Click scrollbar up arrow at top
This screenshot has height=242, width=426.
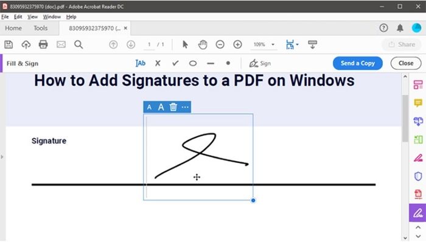[x=405, y=77]
